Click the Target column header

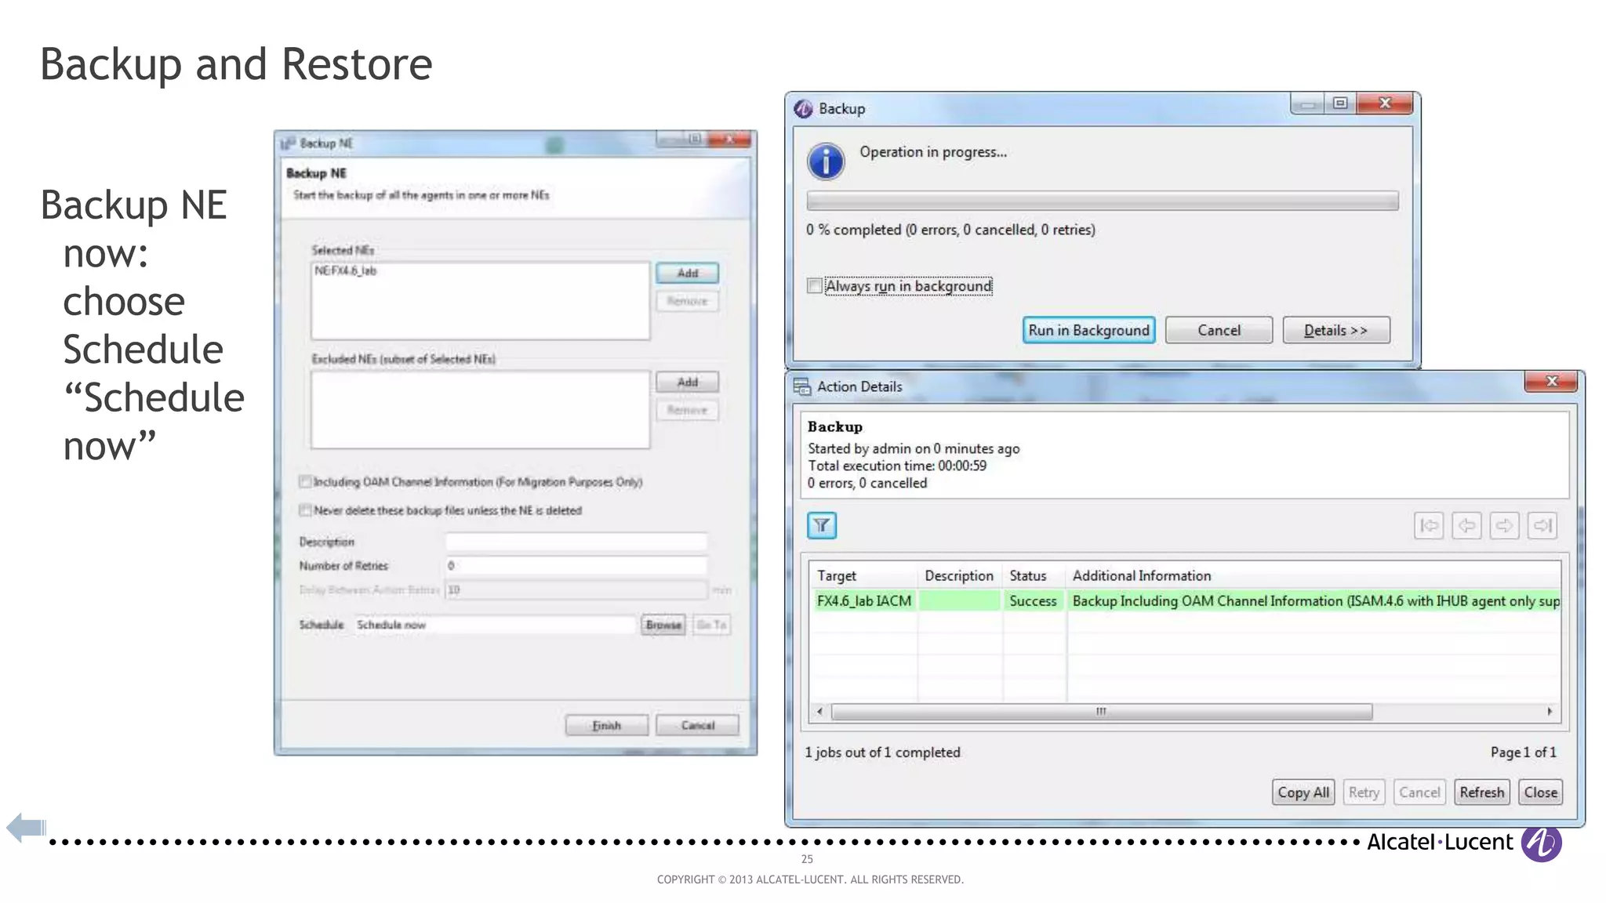(x=837, y=575)
